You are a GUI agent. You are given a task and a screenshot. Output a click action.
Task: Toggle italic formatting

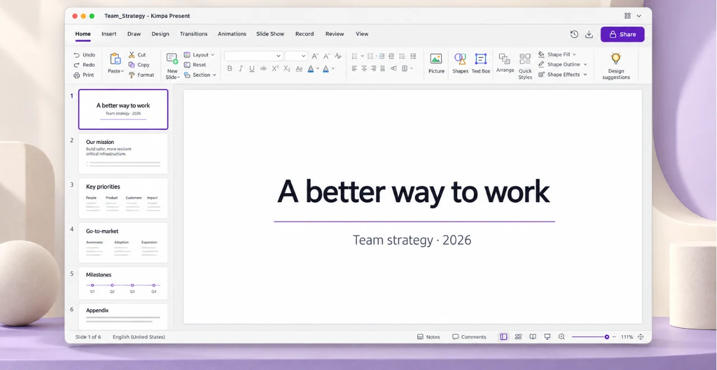tap(241, 69)
